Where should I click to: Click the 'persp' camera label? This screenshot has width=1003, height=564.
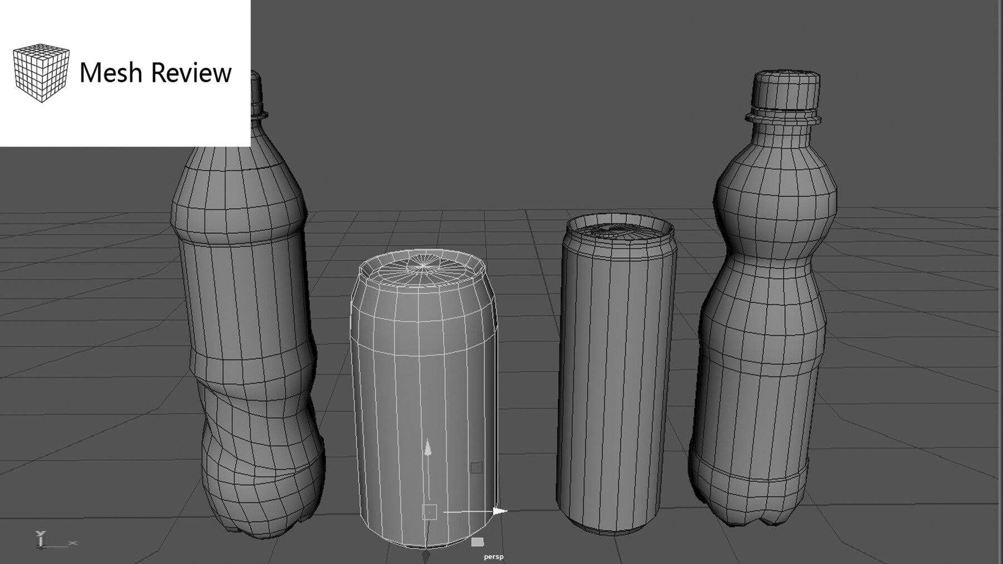494,557
